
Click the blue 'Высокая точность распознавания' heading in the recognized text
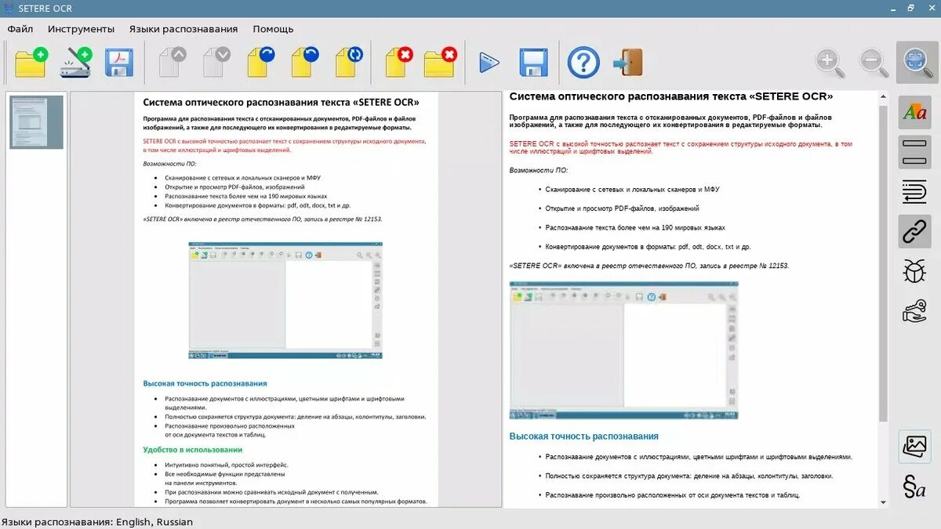click(x=584, y=437)
